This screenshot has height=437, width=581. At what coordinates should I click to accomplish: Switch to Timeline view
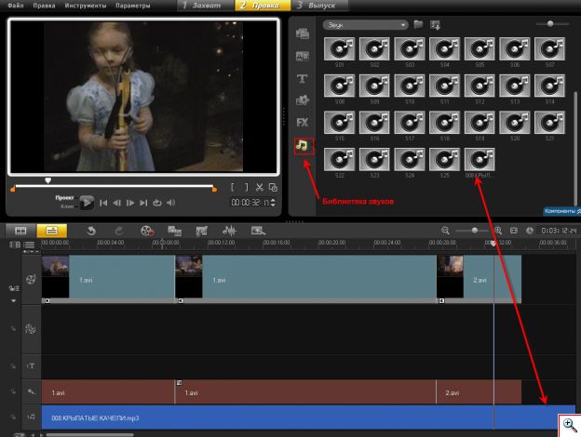pyautogui.click(x=52, y=231)
